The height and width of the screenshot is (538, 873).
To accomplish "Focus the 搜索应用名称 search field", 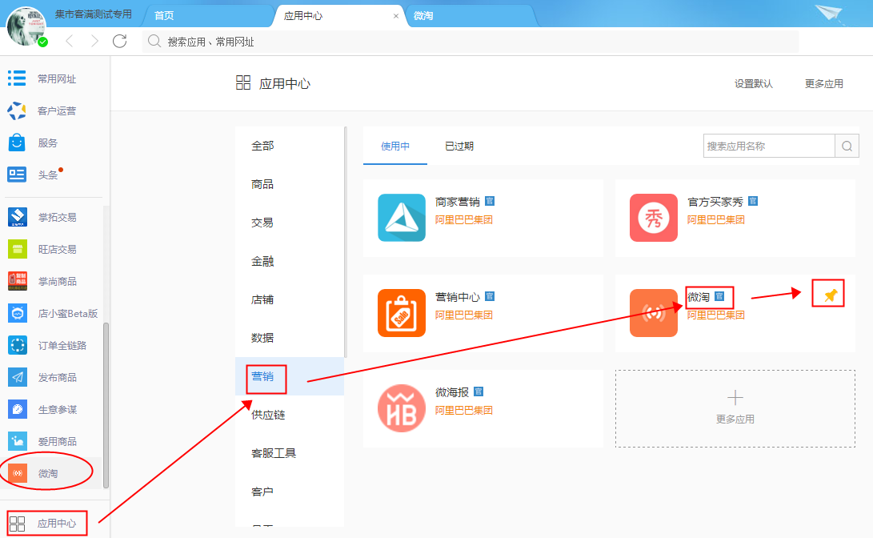I will [x=769, y=146].
